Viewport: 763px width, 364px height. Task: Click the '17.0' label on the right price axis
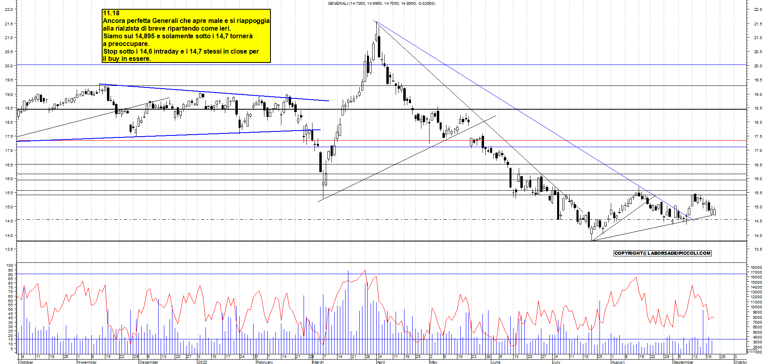(758, 151)
